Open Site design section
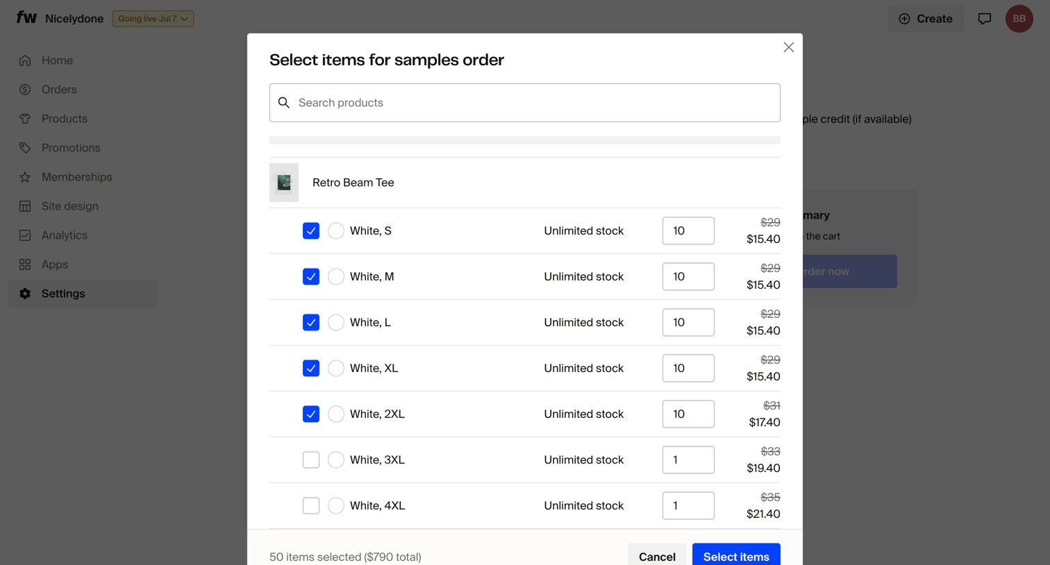This screenshot has width=1050, height=565. coord(83,206)
